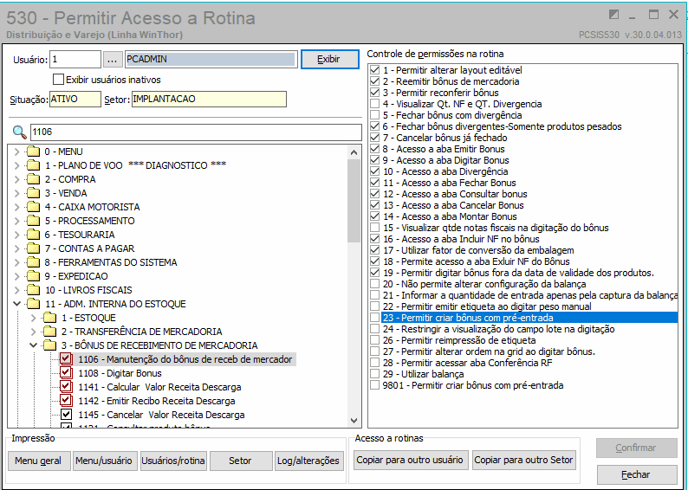The height and width of the screenshot is (490, 688).
Task: Expand the 4 - CAIXA MOTORISTA node
Action: pyautogui.click(x=16, y=207)
